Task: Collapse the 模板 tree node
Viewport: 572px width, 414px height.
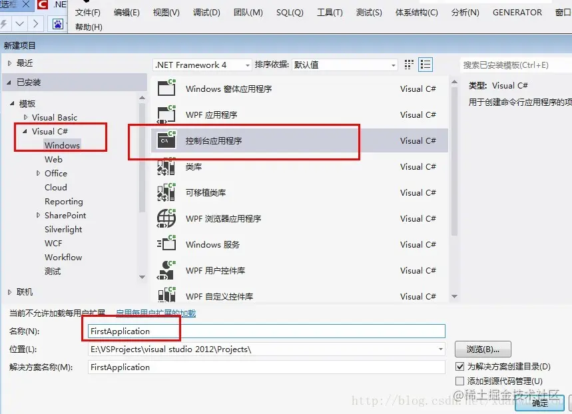Action: 12,104
